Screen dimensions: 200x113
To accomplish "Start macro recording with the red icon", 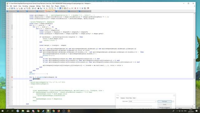I will click(x=75, y=8).
